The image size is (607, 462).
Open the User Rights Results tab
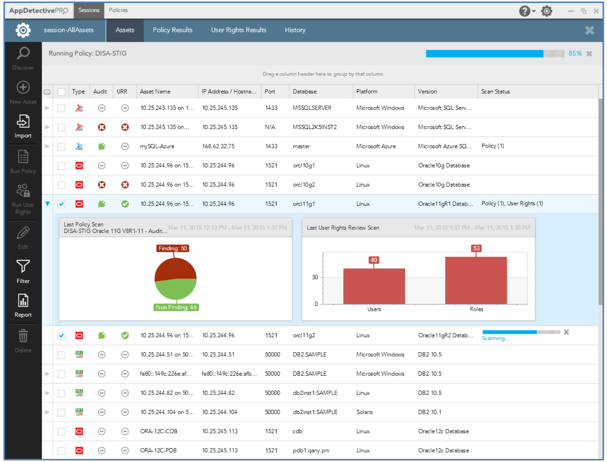coord(238,30)
